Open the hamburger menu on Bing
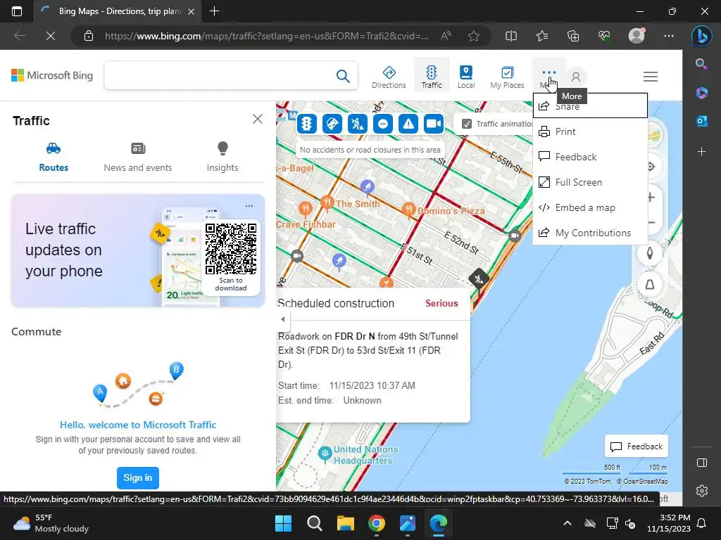Image resolution: width=721 pixels, height=540 pixels. click(x=650, y=77)
